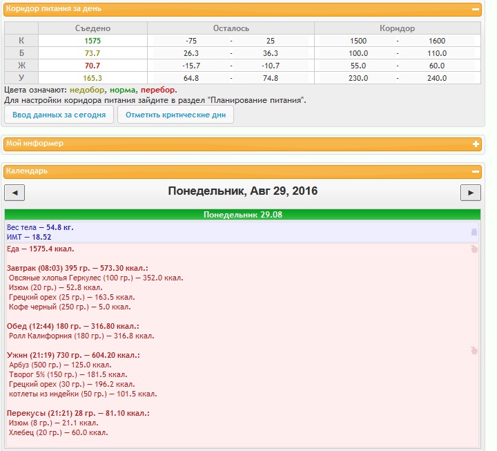The width and height of the screenshot is (497, 451).
Task: Collapse the 'Календарь' panel
Action: (x=475, y=171)
